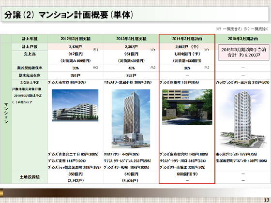Click the 33% contract rate
Screen dimensions: 271x203
pos(75,68)
